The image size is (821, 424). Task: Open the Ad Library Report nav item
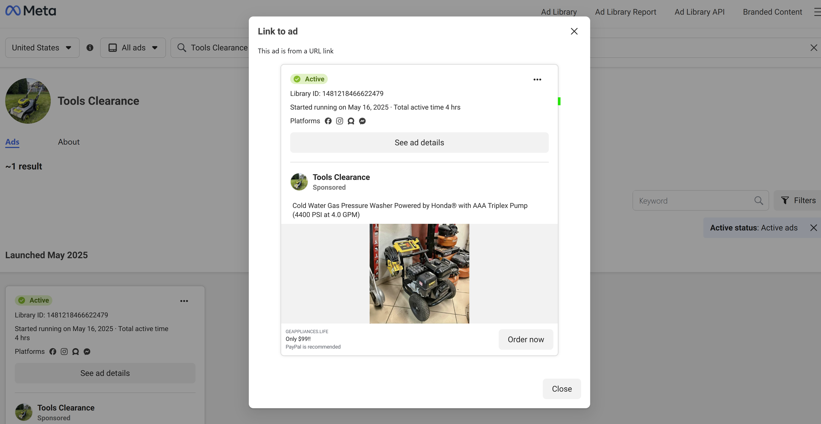pos(625,12)
